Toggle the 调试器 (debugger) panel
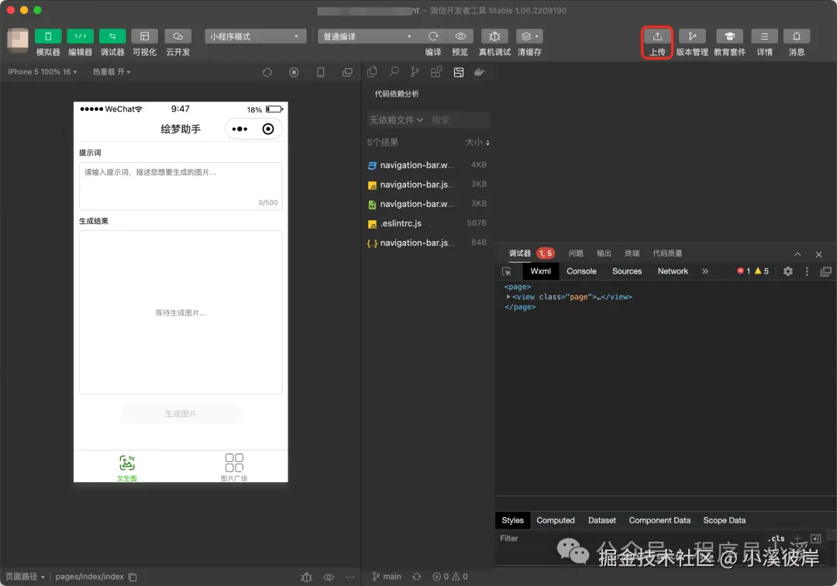 [x=112, y=36]
